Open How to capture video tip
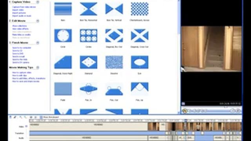The width and height of the screenshot is (251, 141). 22,72
